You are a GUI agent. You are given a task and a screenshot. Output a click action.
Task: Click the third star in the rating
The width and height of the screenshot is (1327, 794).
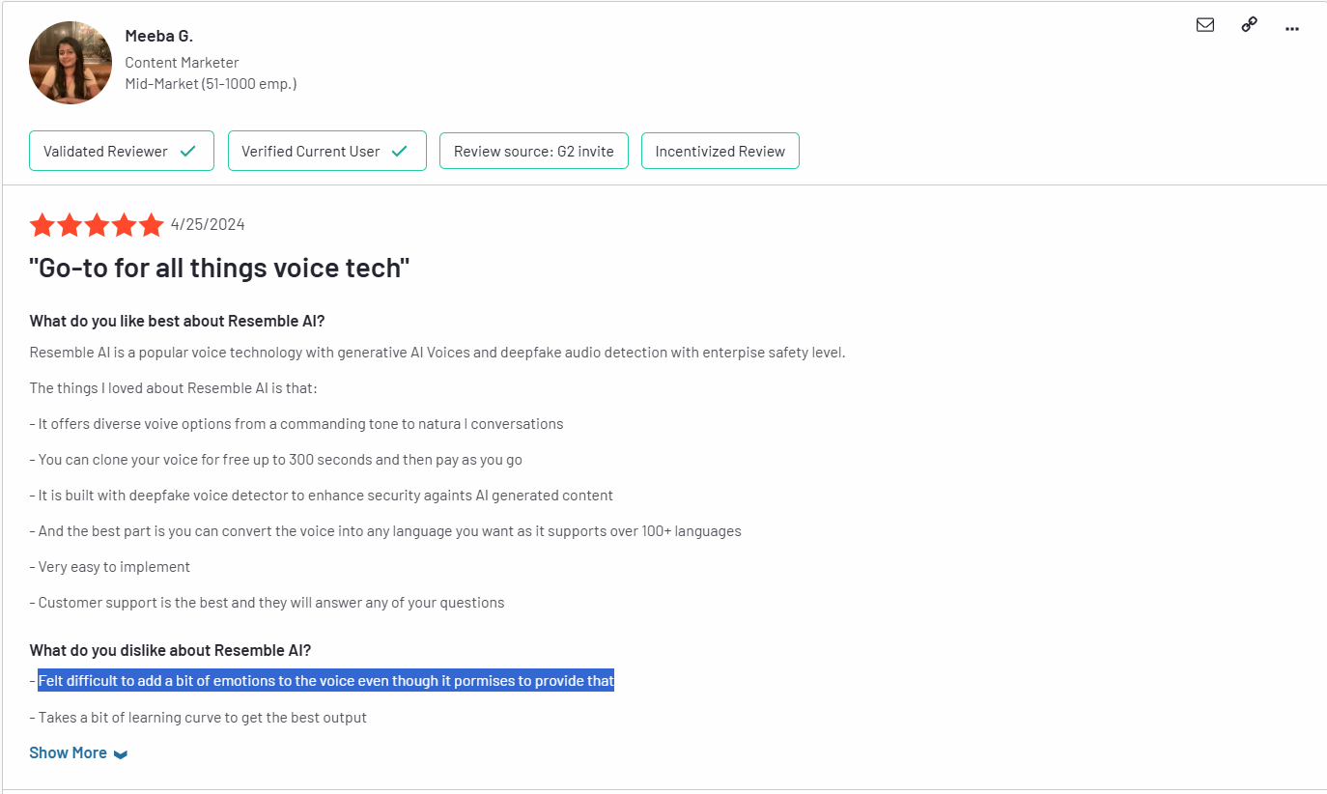[97, 225]
